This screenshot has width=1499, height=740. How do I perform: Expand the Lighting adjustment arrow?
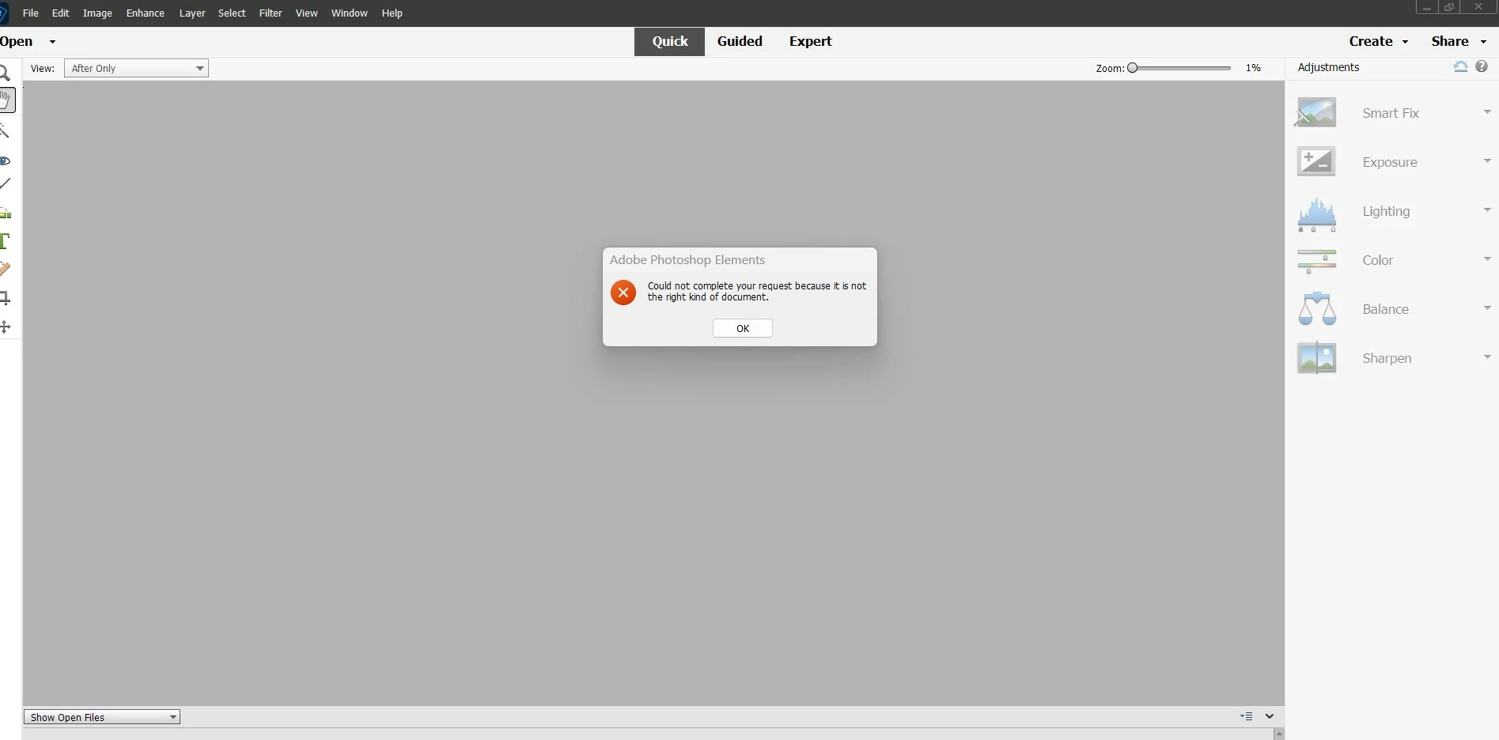(1487, 210)
